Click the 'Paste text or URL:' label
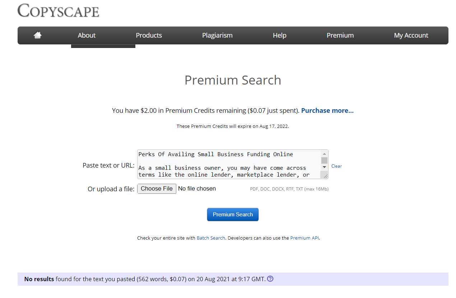The width and height of the screenshot is (456, 298). [x=108, y=165]
